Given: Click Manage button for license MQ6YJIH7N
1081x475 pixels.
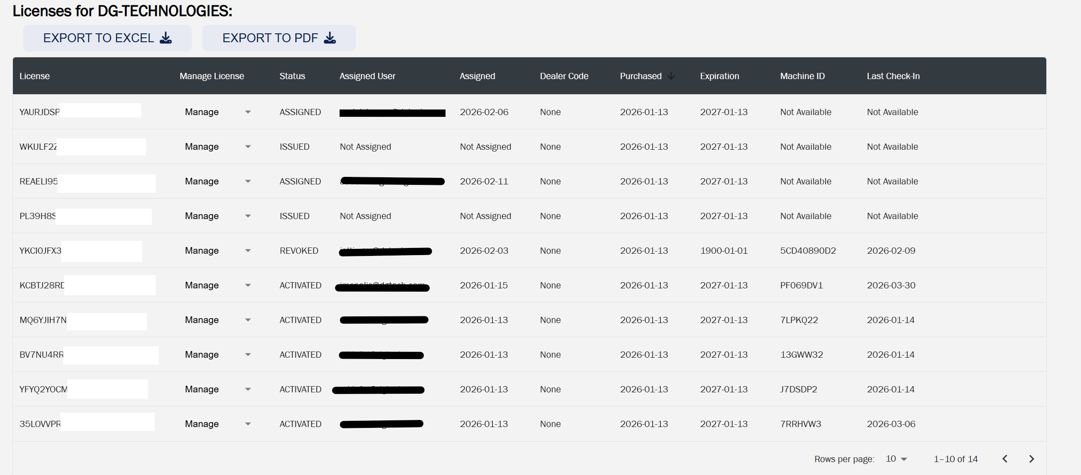Looking at the screenshot, I should coord(202,320).
